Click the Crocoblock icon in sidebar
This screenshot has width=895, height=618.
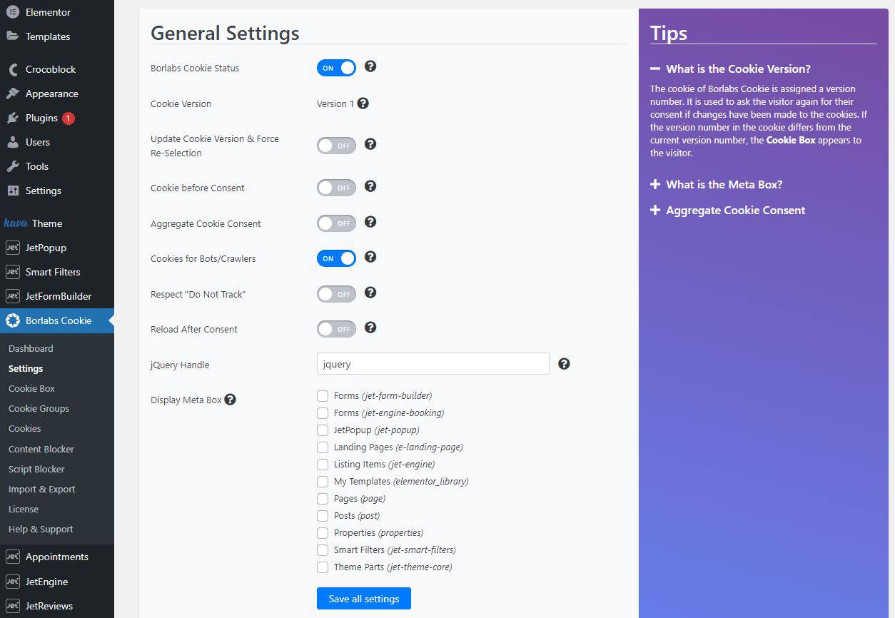tap(13, 69)
